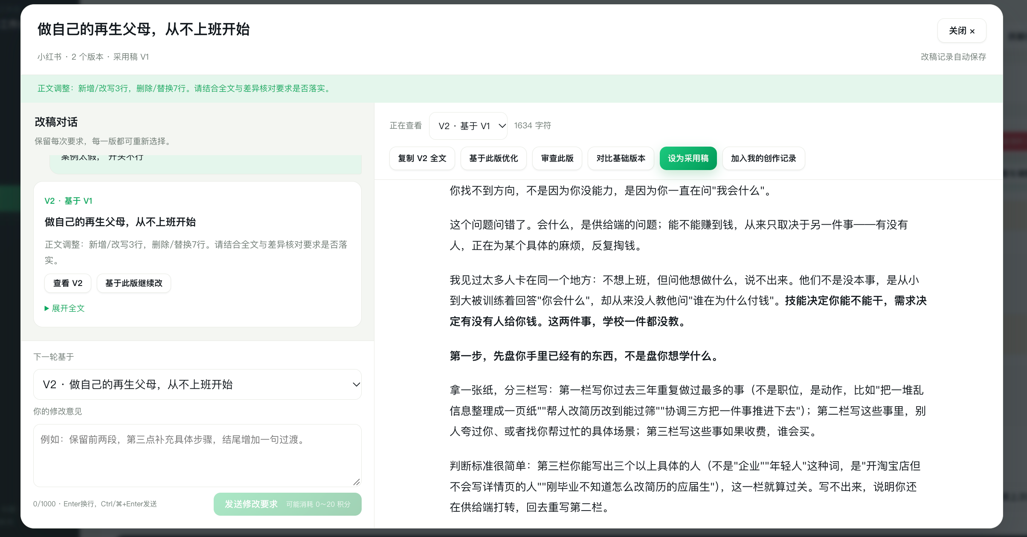Click 审查此版 button
The width and height of the screenshot is (1027, 537).
pos(557,159)
